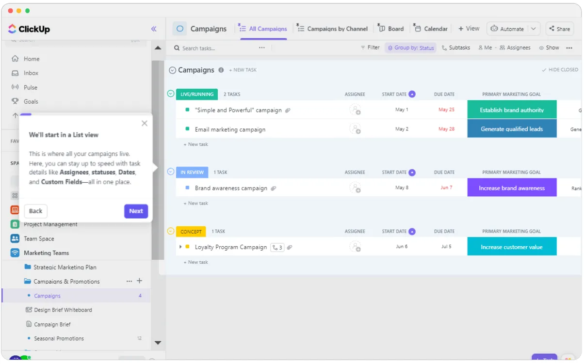Open the Inbox icon in sidebar
Image resolution: width=585 pixels, height=364 pixels.
[15, 73]
